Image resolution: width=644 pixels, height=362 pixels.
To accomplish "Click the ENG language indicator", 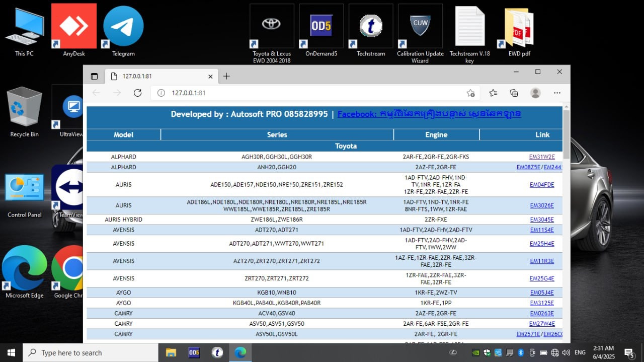I will click(x=580, y=352).
